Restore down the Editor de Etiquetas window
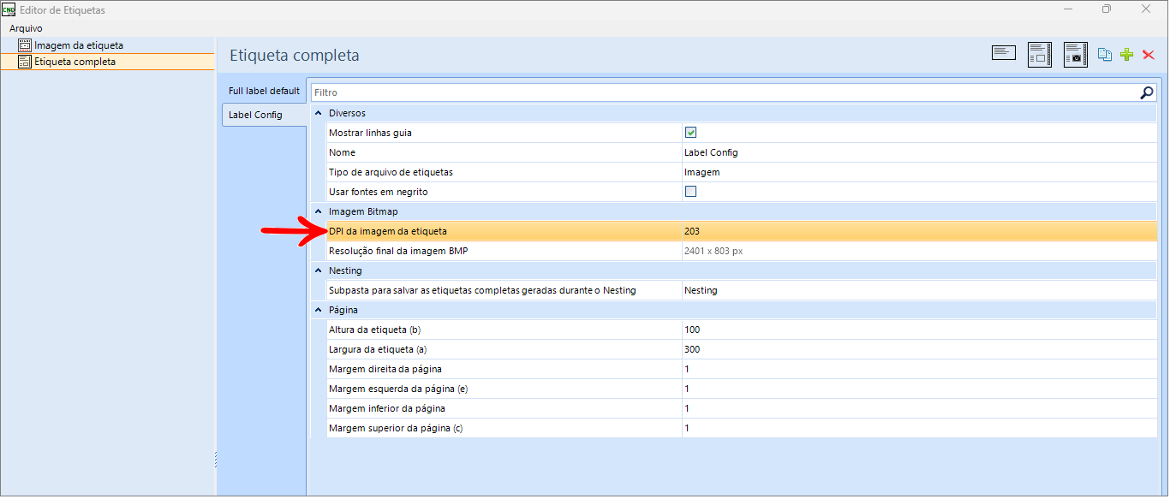Viewport: 1170px width, 499px height. pyautogui.click(x=1107, y=9)
